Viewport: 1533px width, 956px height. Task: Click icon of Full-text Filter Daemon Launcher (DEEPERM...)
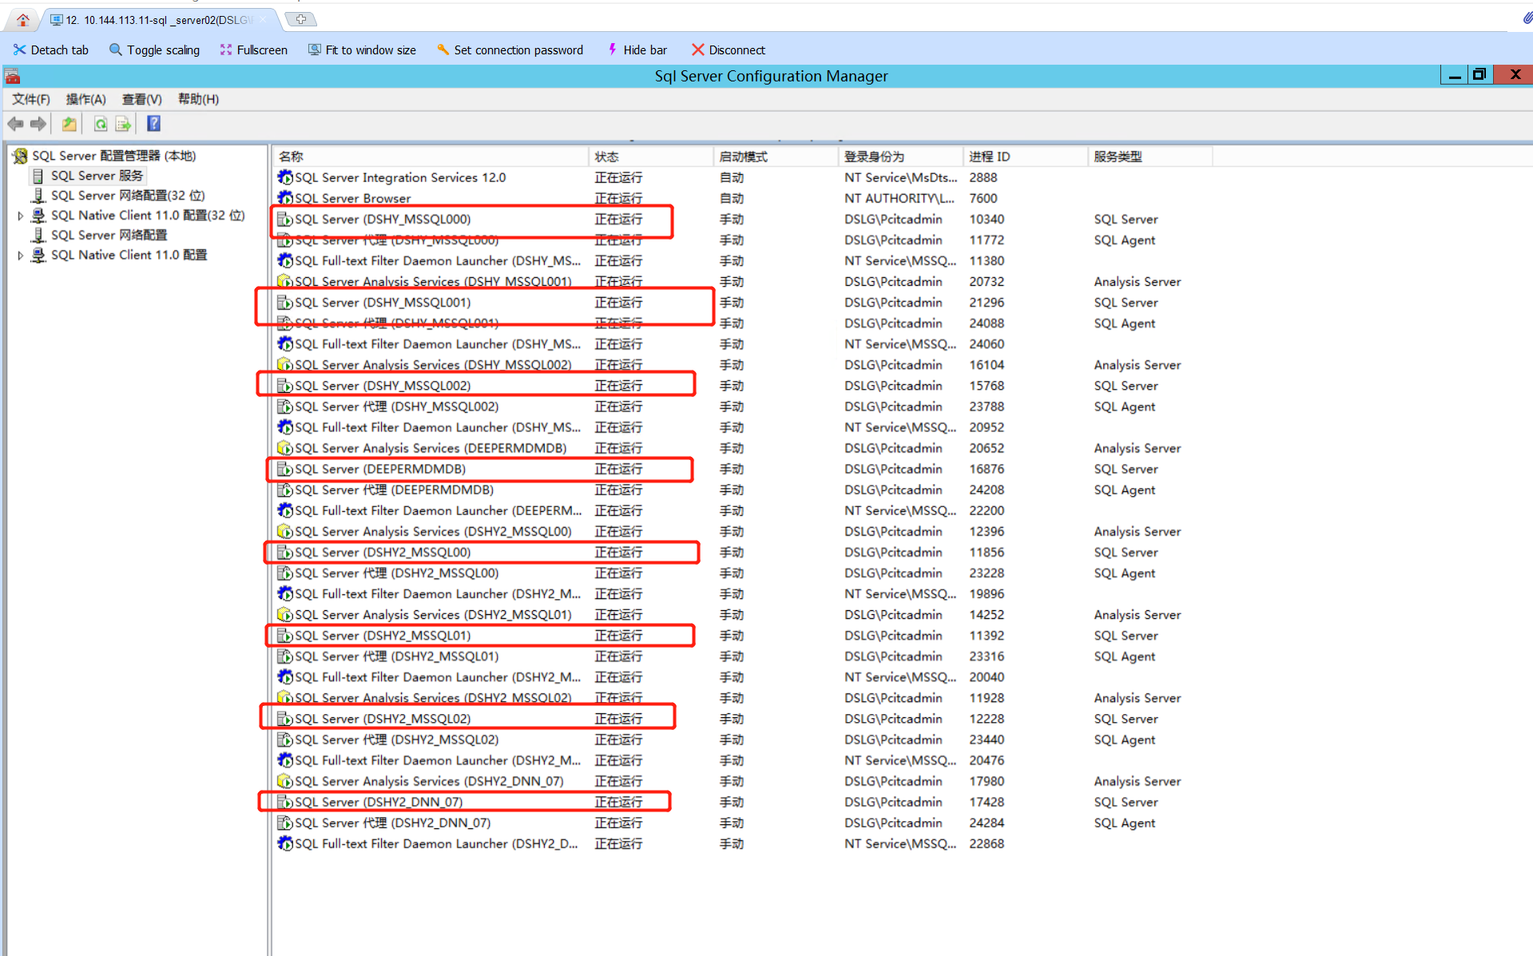tap(285, 510)
